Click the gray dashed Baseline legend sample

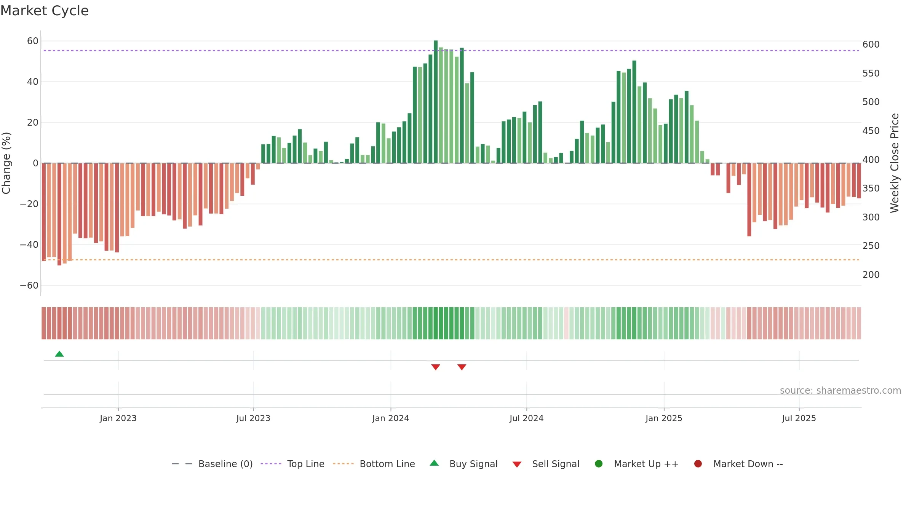pyautogui.click(x=182, y=464)
